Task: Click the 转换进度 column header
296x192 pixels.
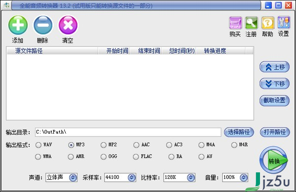Action: [221, 51]
